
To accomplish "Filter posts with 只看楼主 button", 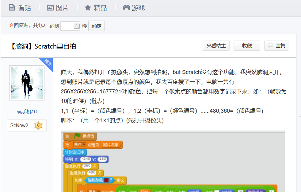I will 216,46.
